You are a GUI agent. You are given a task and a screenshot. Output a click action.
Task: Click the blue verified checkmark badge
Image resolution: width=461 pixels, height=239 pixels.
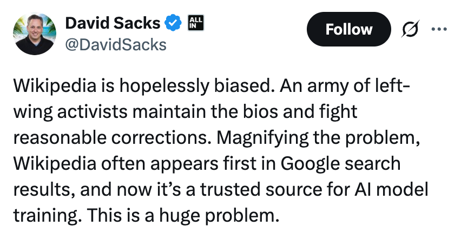(173, 24)
